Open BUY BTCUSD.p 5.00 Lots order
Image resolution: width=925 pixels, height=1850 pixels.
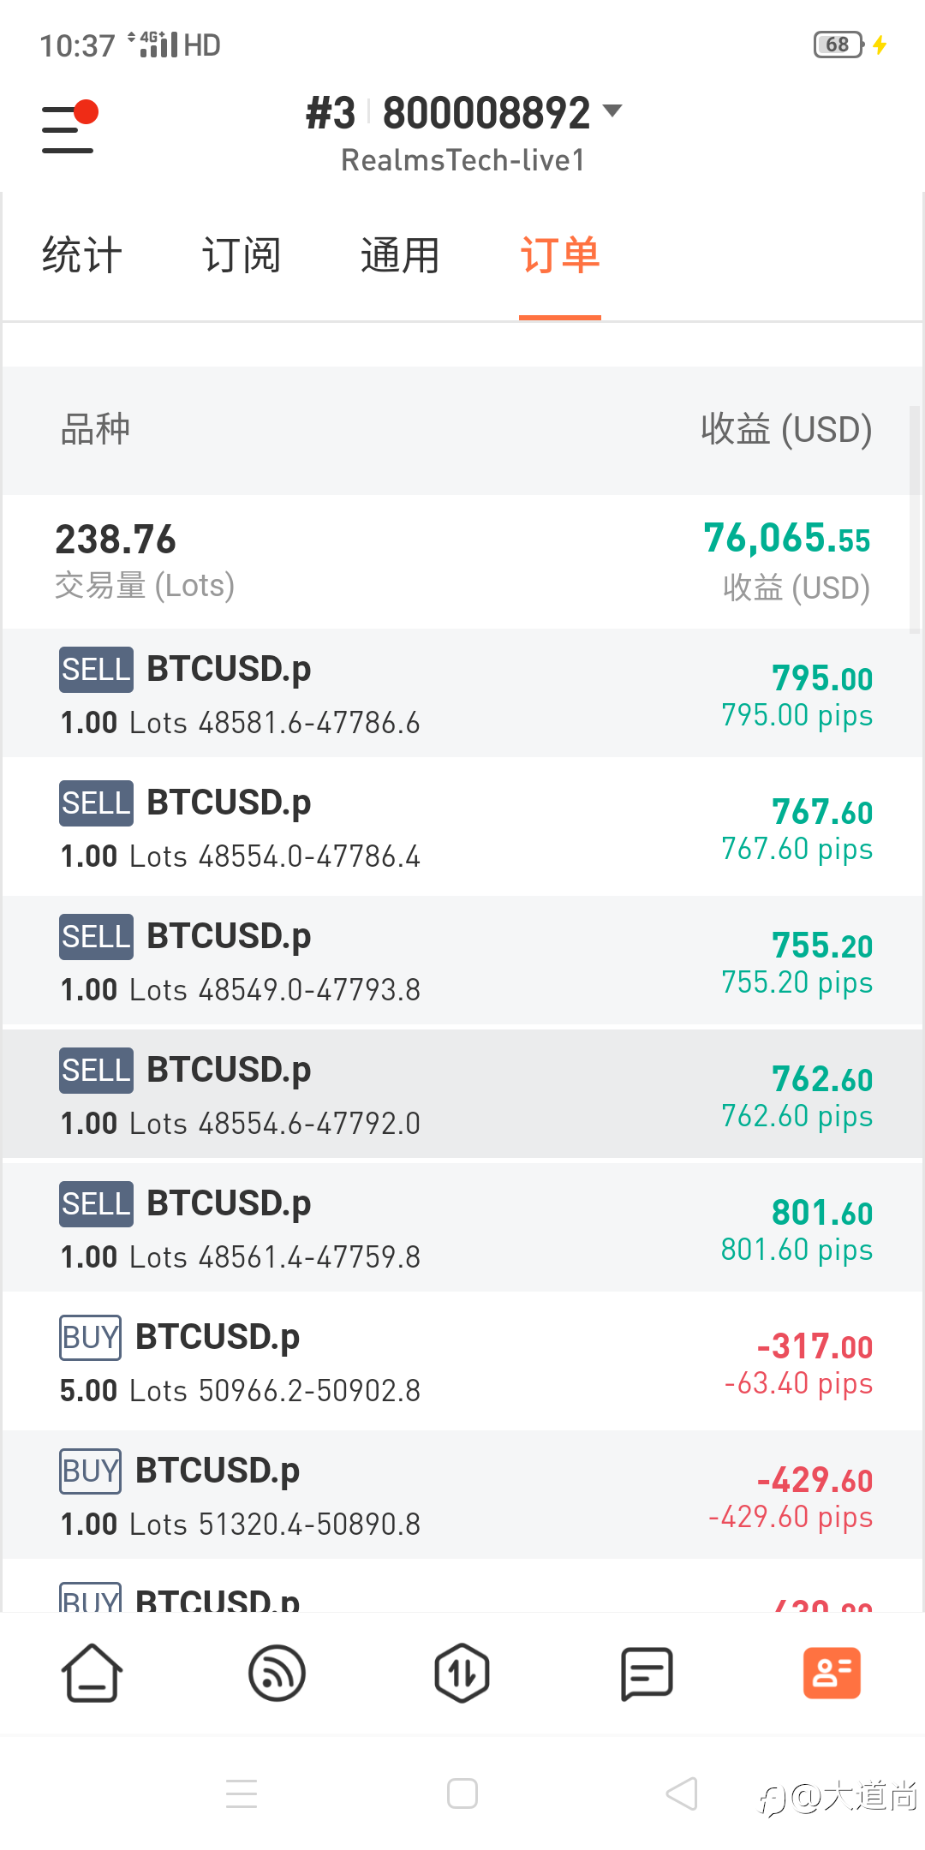[462, 1362]
